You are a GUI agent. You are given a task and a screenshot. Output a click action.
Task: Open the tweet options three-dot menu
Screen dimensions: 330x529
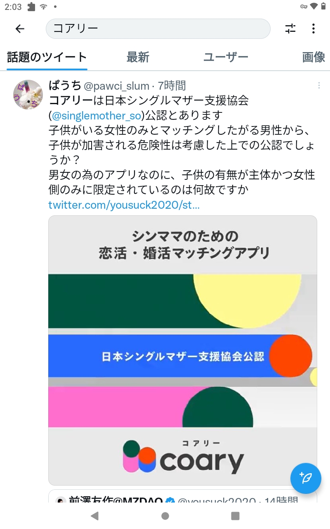319,86
